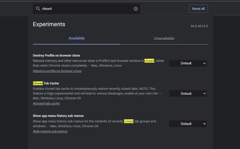Open the Unavailable tab

164,38
